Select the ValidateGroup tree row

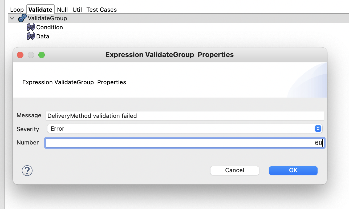point(178,18)
